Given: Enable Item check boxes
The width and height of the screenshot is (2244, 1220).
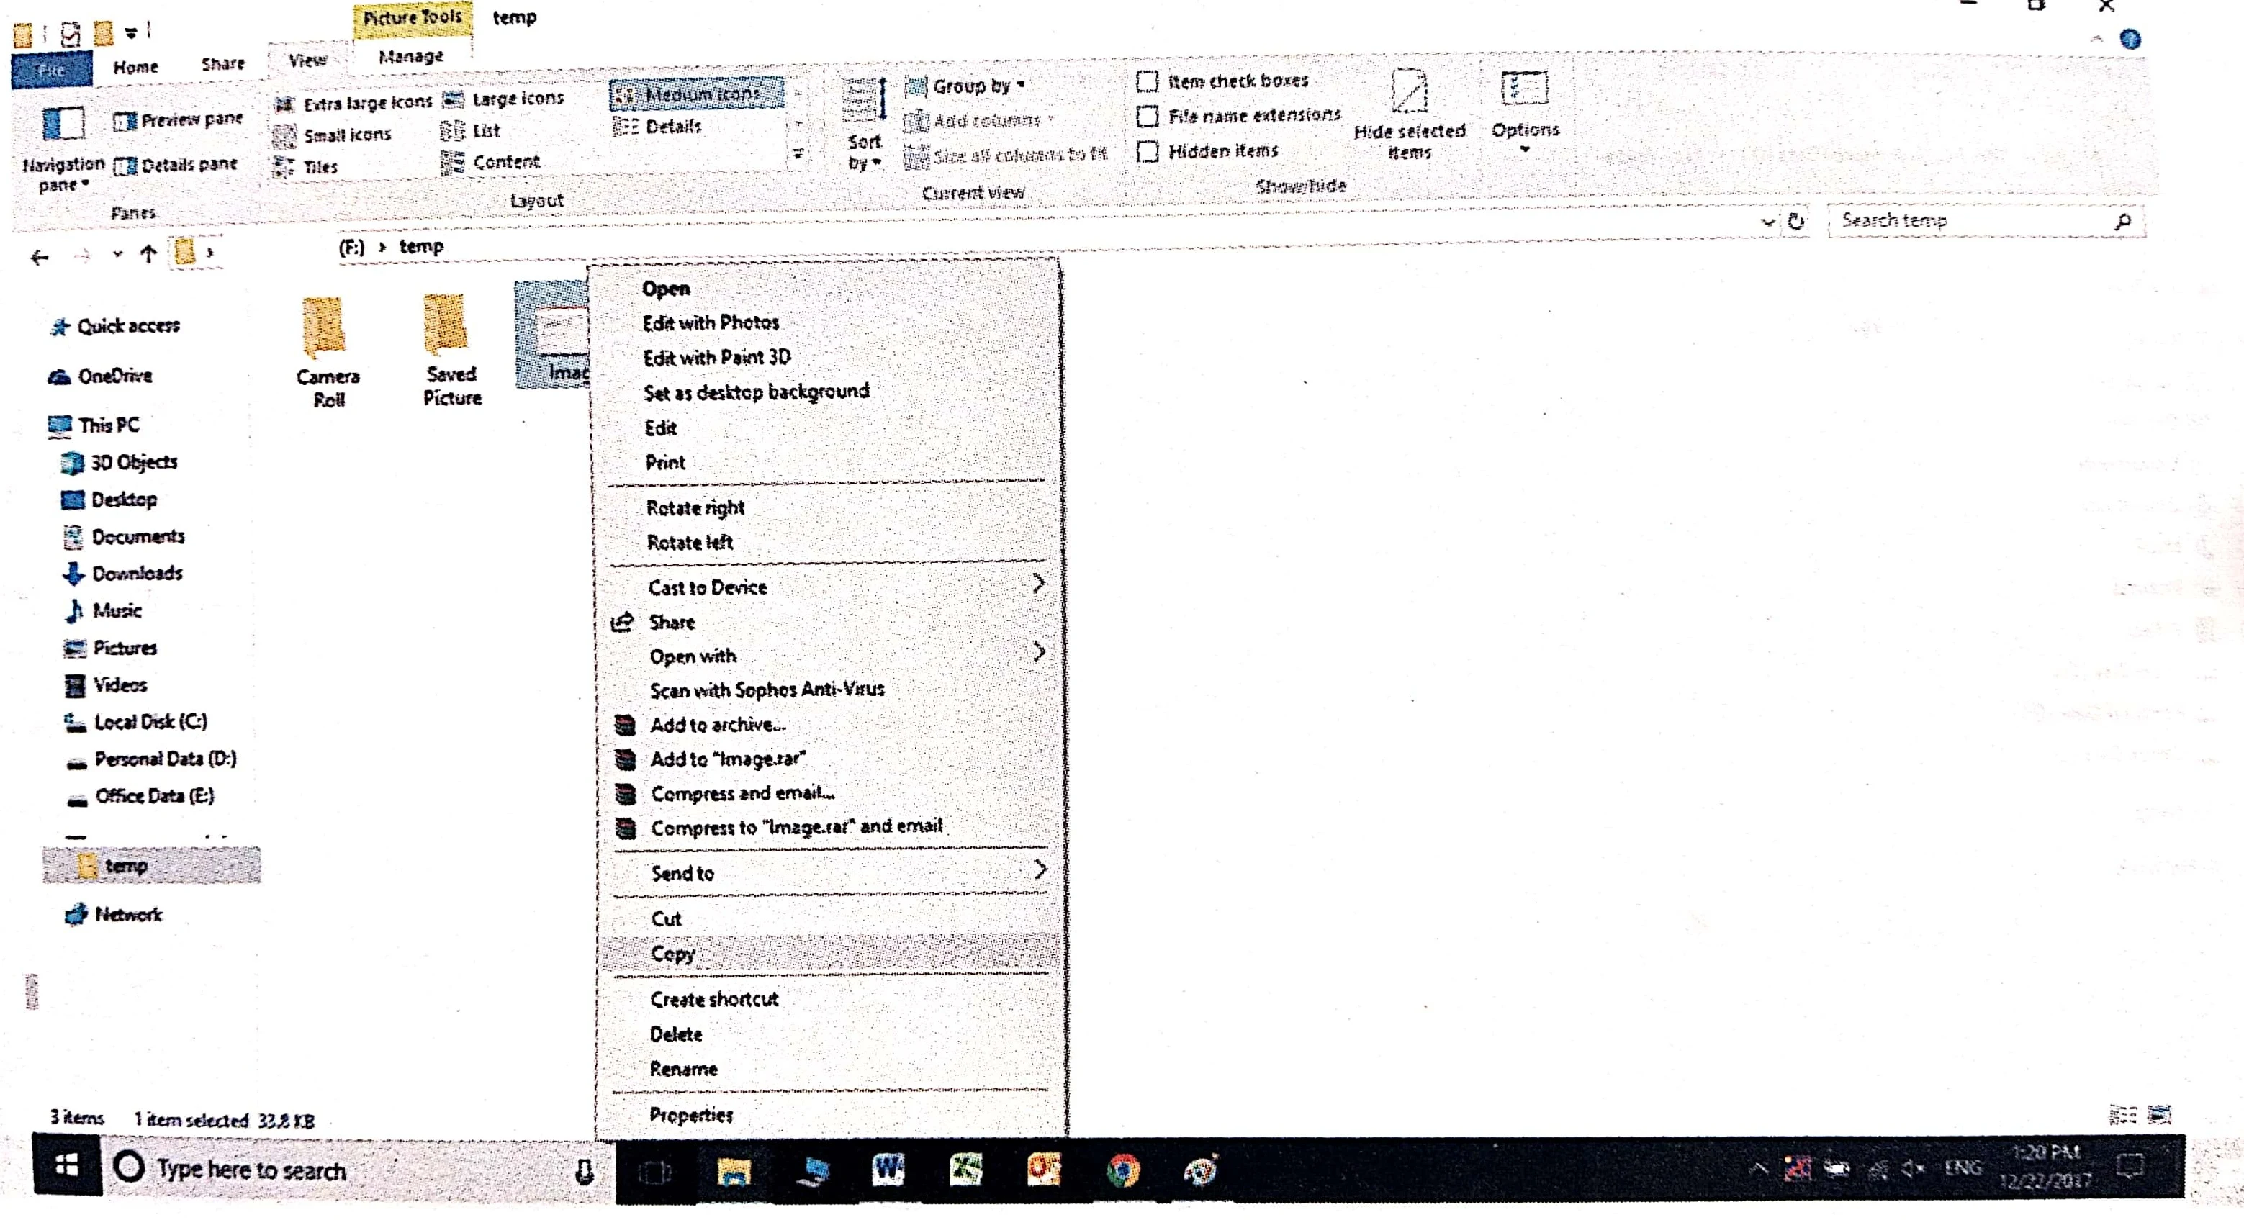Looking at the screenshot, I should [x=1148, y=82].
